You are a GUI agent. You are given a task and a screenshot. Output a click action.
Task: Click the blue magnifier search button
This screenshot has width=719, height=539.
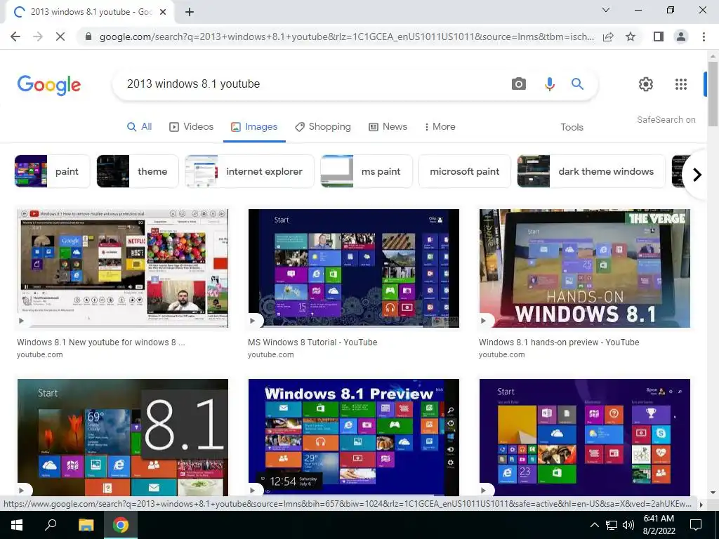[577, 84]
